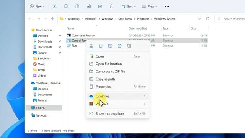Choose Open from the context menu
Screen dimensions: 245x138
118,56
